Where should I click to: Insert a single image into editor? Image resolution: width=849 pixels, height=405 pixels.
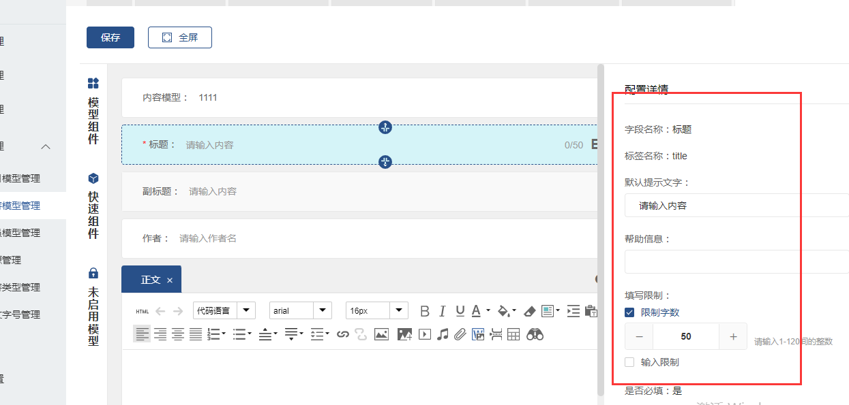(381, 334)
